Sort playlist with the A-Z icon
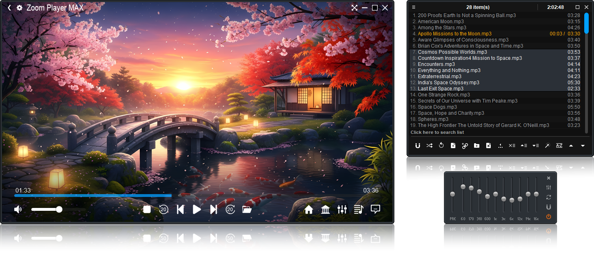 (559, 146)
